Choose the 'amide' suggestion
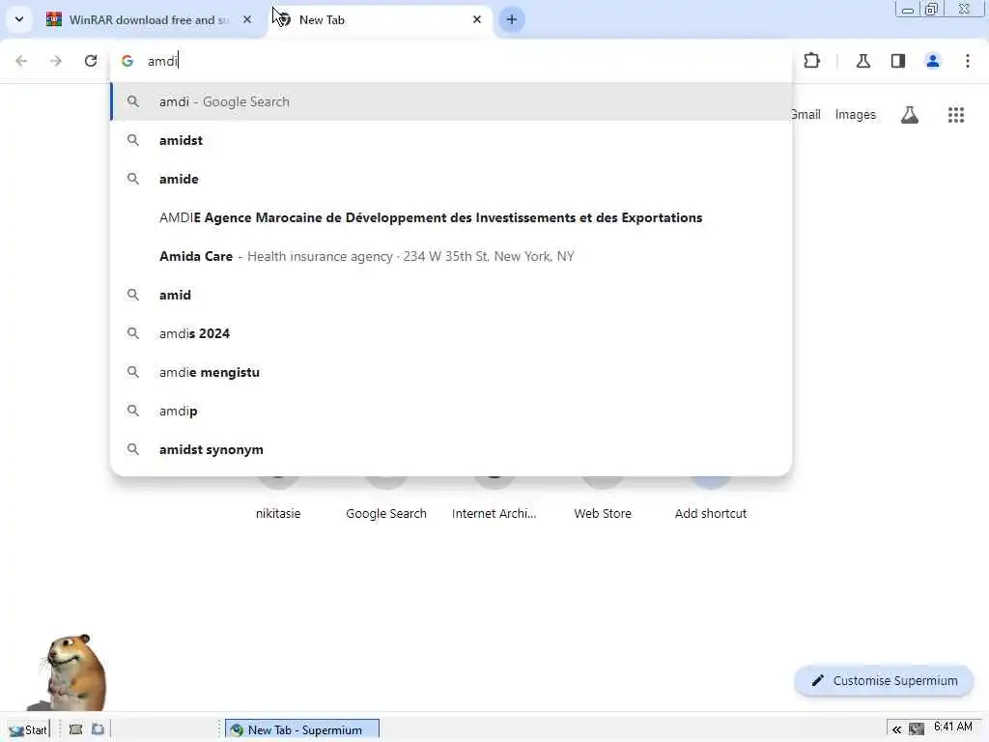 [452, 179]
